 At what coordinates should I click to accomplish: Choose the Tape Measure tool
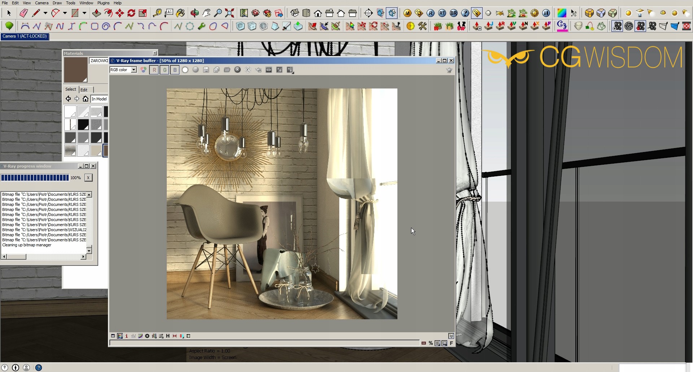[x=157, y=13]
